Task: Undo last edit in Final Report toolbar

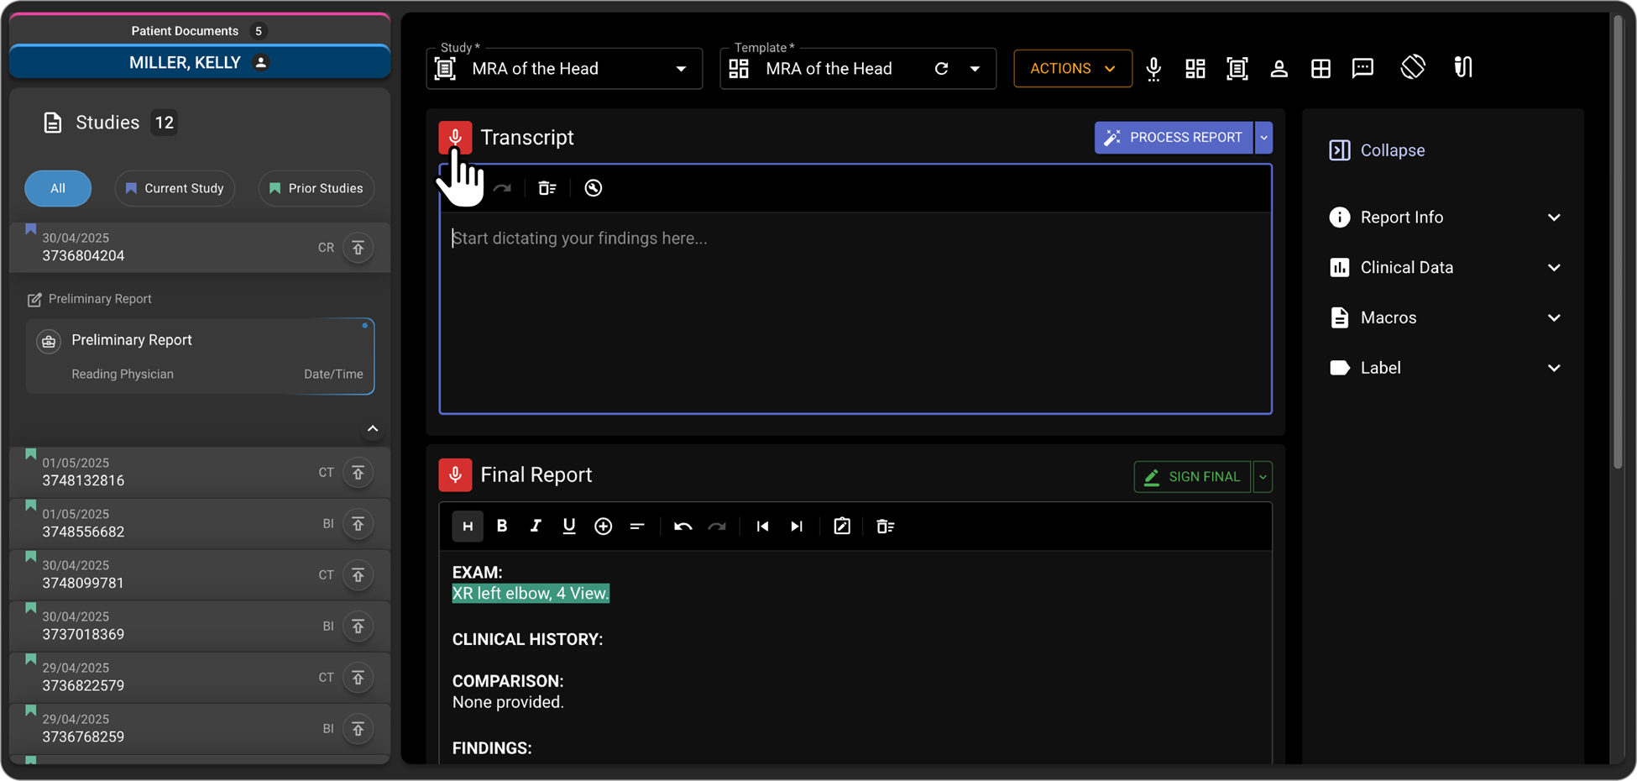Action: 683,527
